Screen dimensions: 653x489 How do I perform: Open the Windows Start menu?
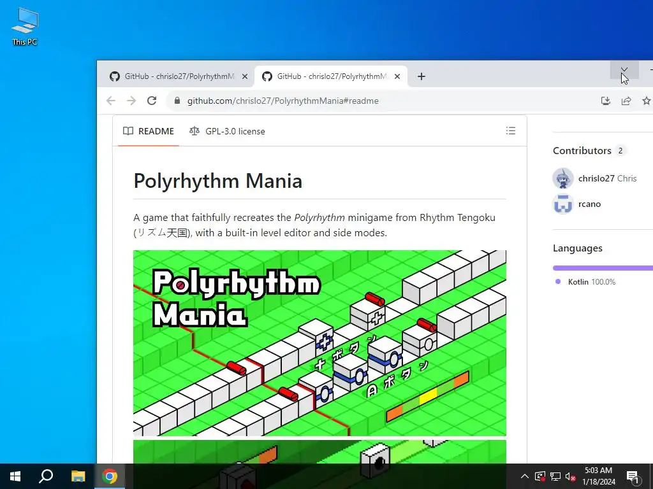(x=15, y=476)
